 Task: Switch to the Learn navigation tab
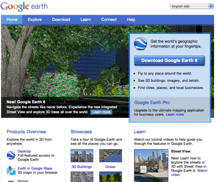(x=85, y=20)
